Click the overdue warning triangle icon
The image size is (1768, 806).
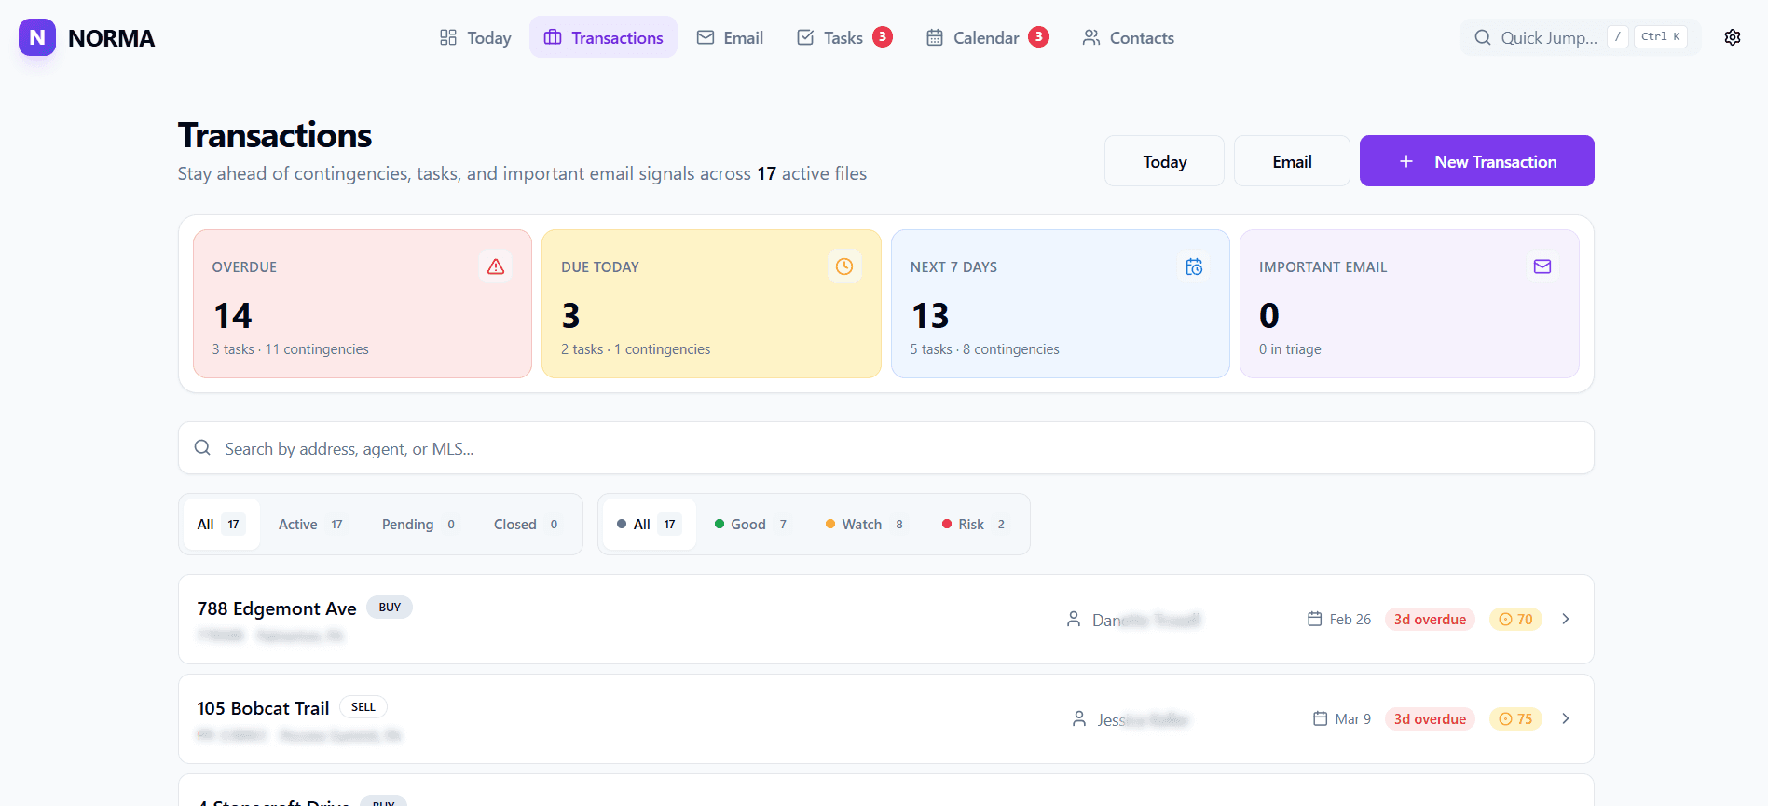click(x=495, y=266)
